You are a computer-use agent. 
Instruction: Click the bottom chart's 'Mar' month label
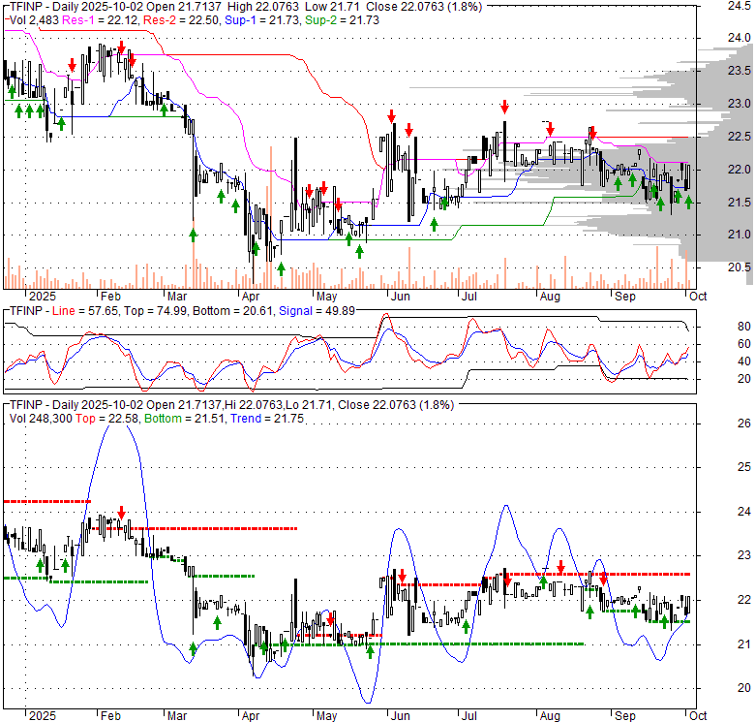(x=177, y=716)
